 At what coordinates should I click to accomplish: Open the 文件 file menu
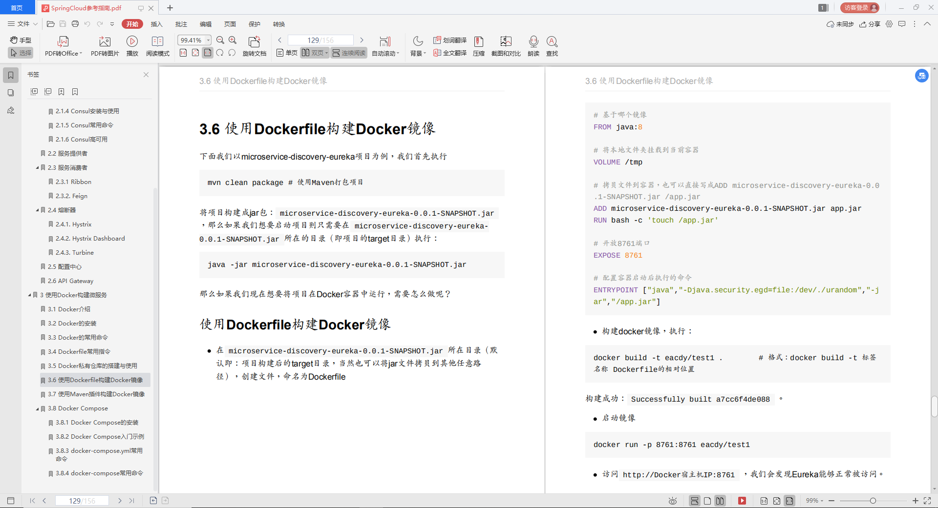click(x=22, y=23)
